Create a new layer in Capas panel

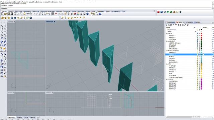pos(167,25)
